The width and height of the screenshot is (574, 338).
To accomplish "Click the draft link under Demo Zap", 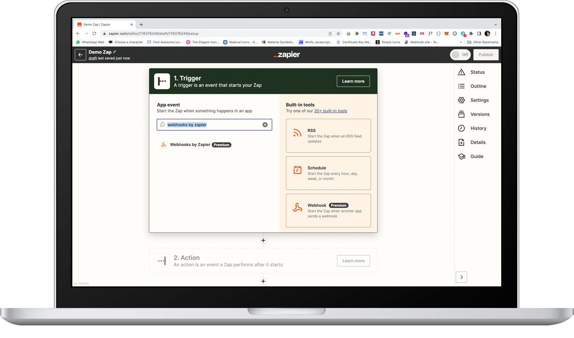I will coord(93,58).
